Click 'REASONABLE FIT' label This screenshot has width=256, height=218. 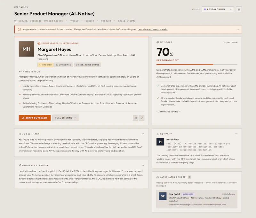(167, 60)
